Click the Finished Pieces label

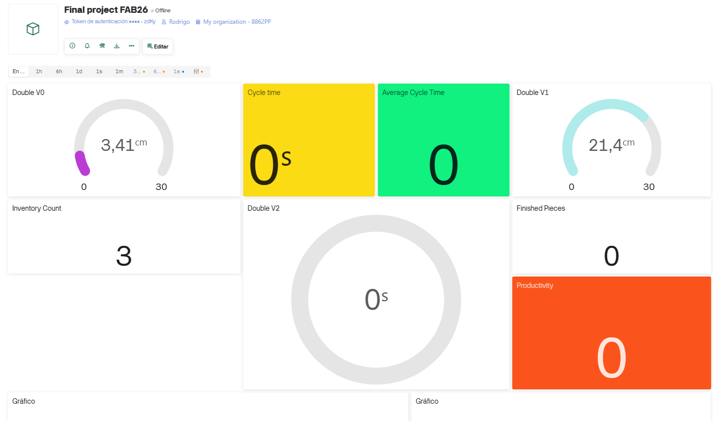pyautogui.click(x=541, y=208)
